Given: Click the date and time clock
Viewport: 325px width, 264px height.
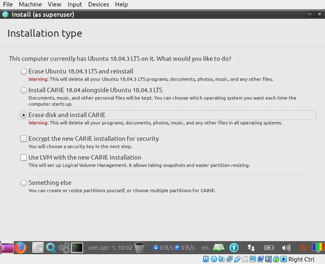Looking at the screenshot, I should point(111,248).
